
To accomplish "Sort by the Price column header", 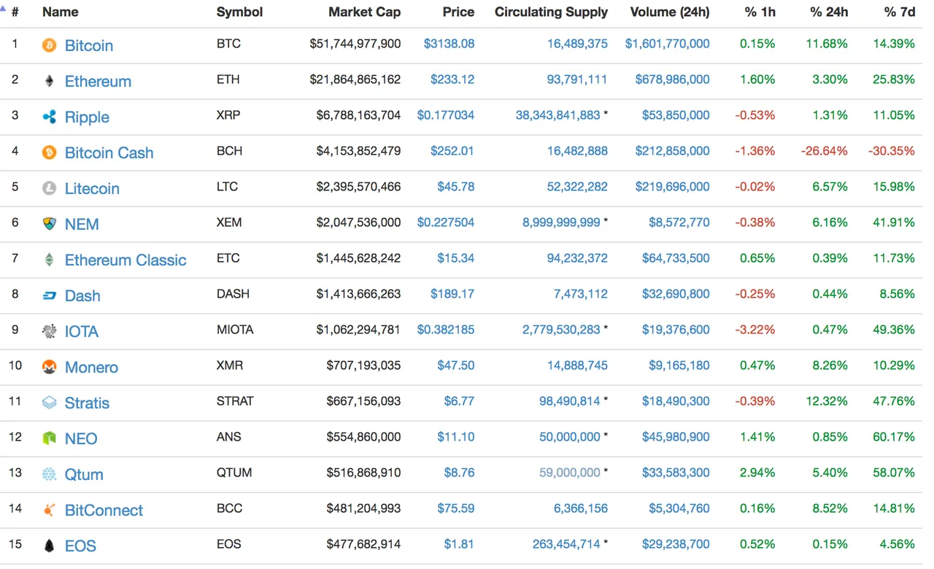I will click(458, 12).
